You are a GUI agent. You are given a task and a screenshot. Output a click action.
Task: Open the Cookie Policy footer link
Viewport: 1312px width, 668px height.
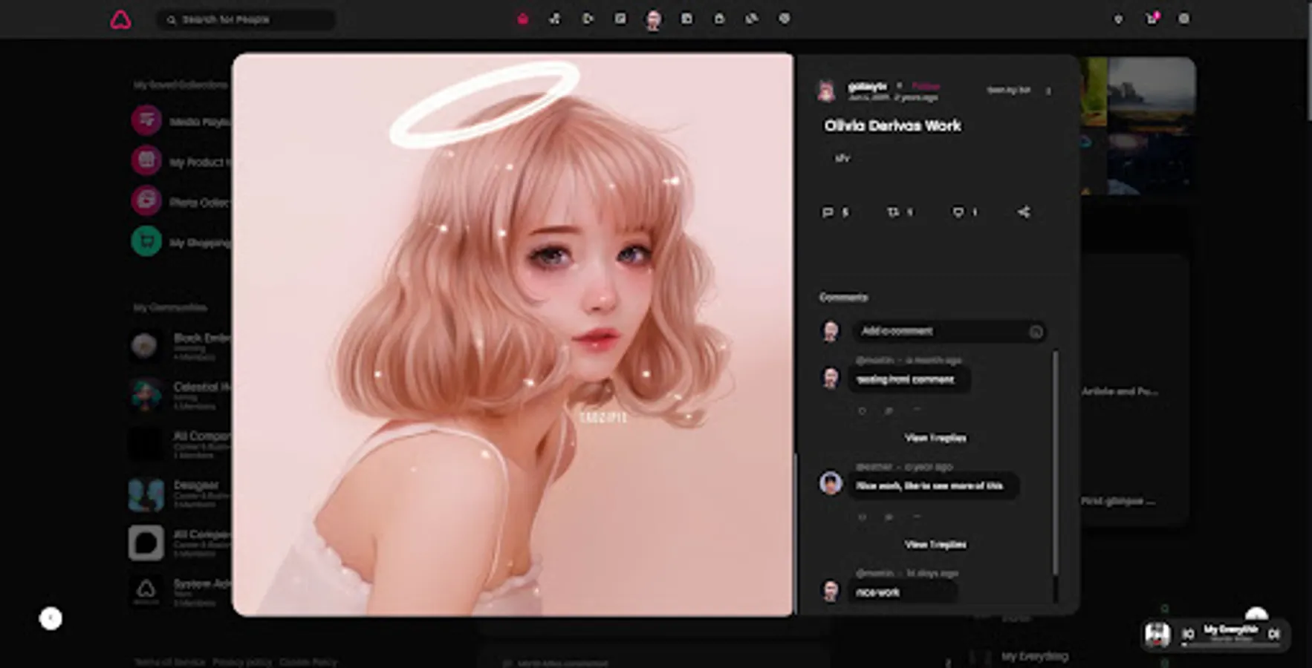[x=308, y=662]
